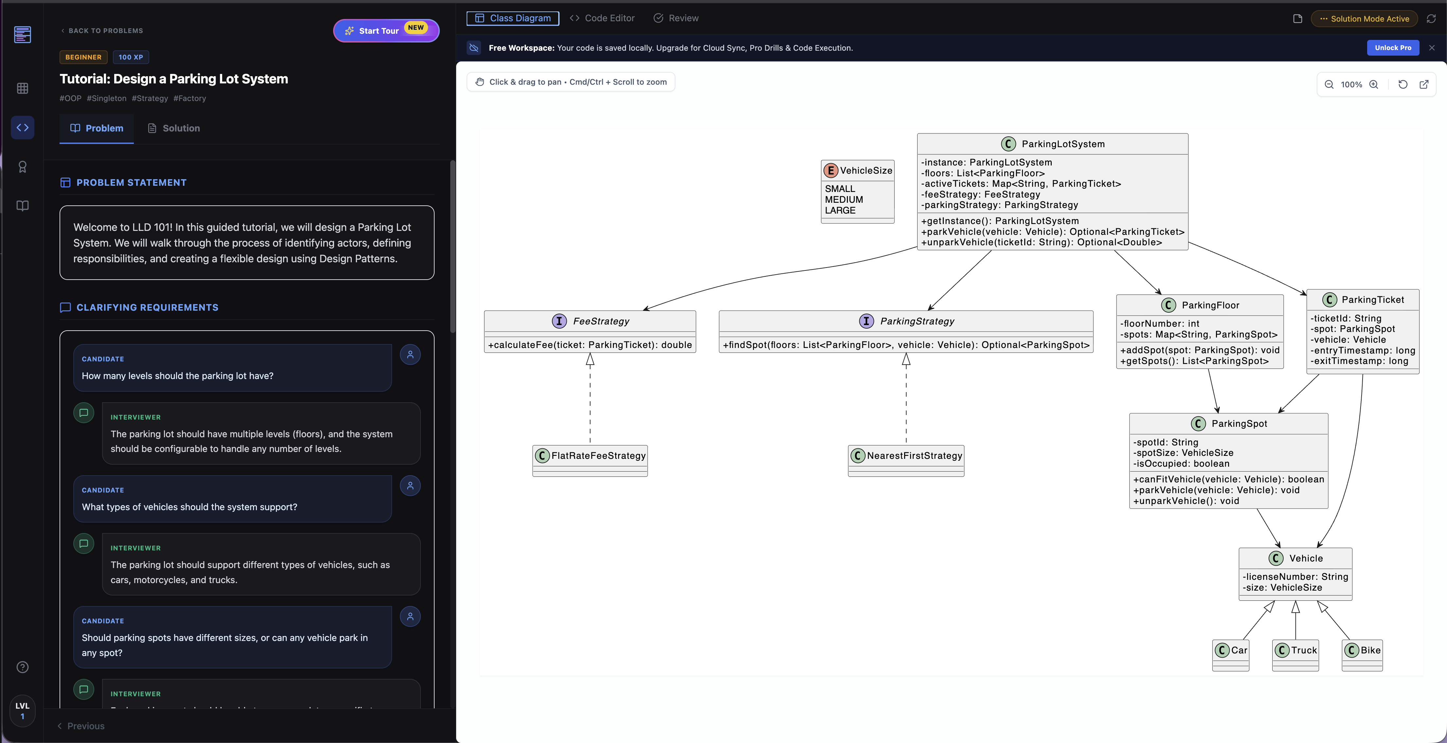Select the Solution tab
Image resolution: width=1447 pixels, height=743 pixels.
(173, 128)
